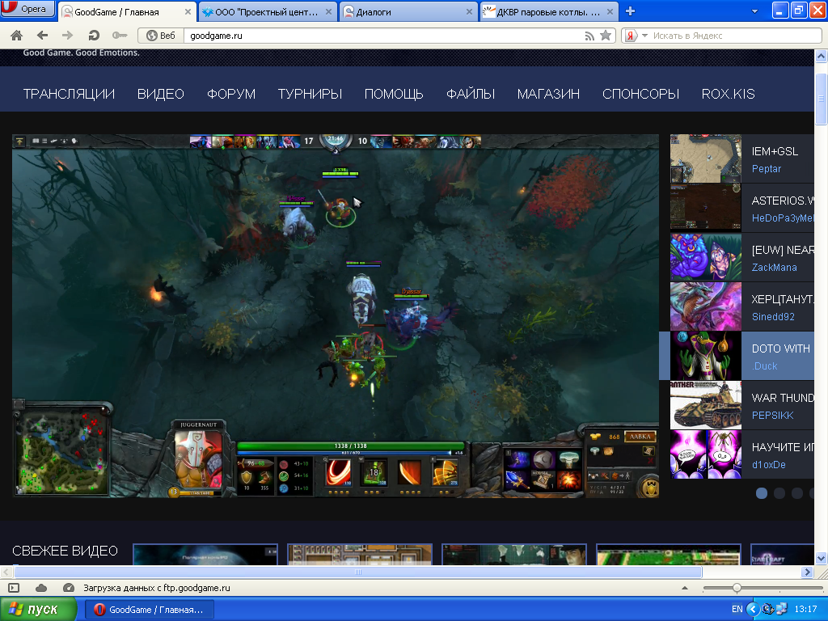The image size is (828, 621).
Task: Expand the status bar view arrow
Action: 685,588
